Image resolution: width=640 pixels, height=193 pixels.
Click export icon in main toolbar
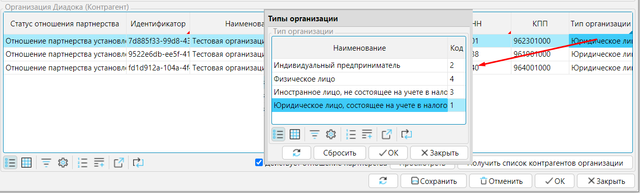[x=119, y=163]
